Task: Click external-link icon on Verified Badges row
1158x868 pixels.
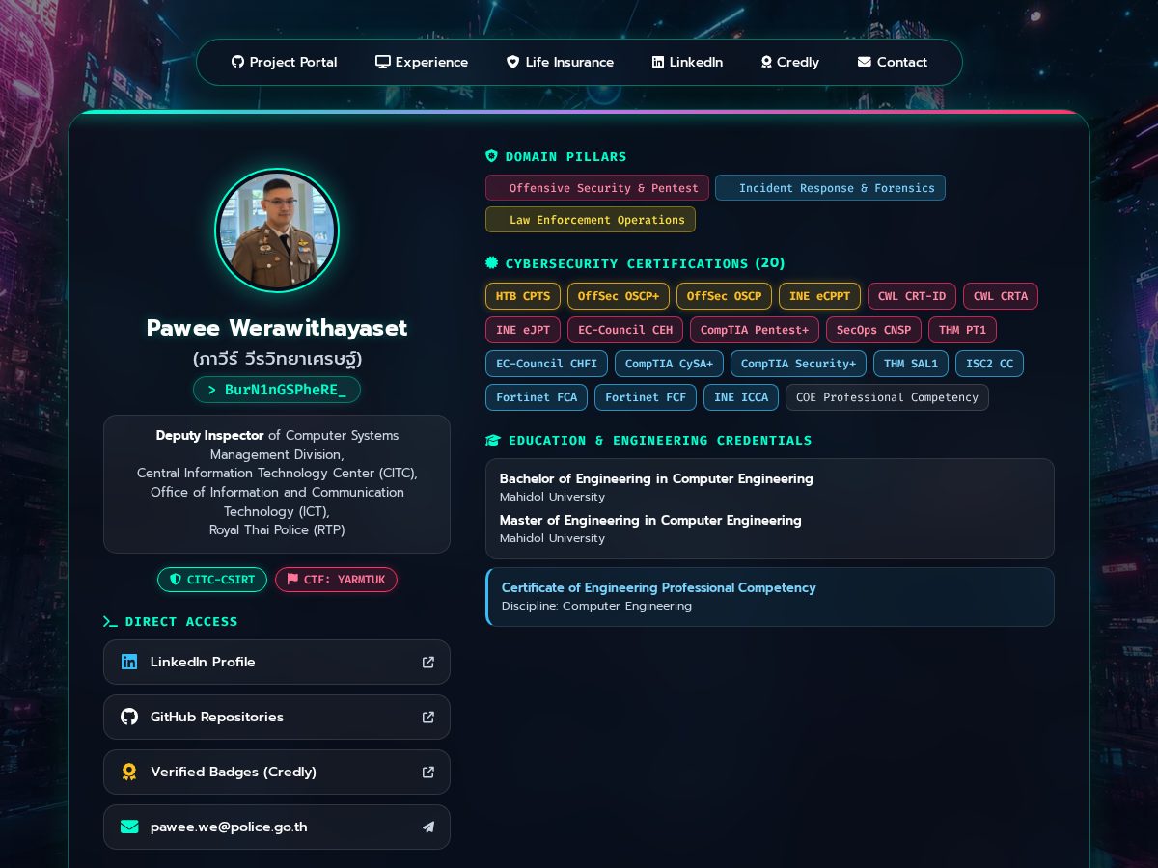Action: coord(428,772)
